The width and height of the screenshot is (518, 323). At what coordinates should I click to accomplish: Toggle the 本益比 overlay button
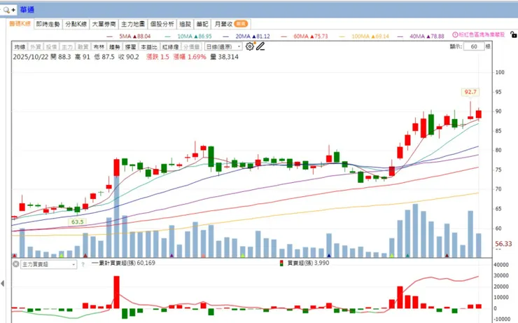click(x=149, y=47)
